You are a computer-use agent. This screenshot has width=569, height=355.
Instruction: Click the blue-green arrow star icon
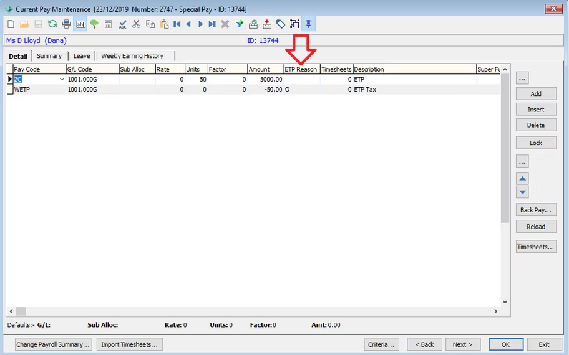(239, 24)
